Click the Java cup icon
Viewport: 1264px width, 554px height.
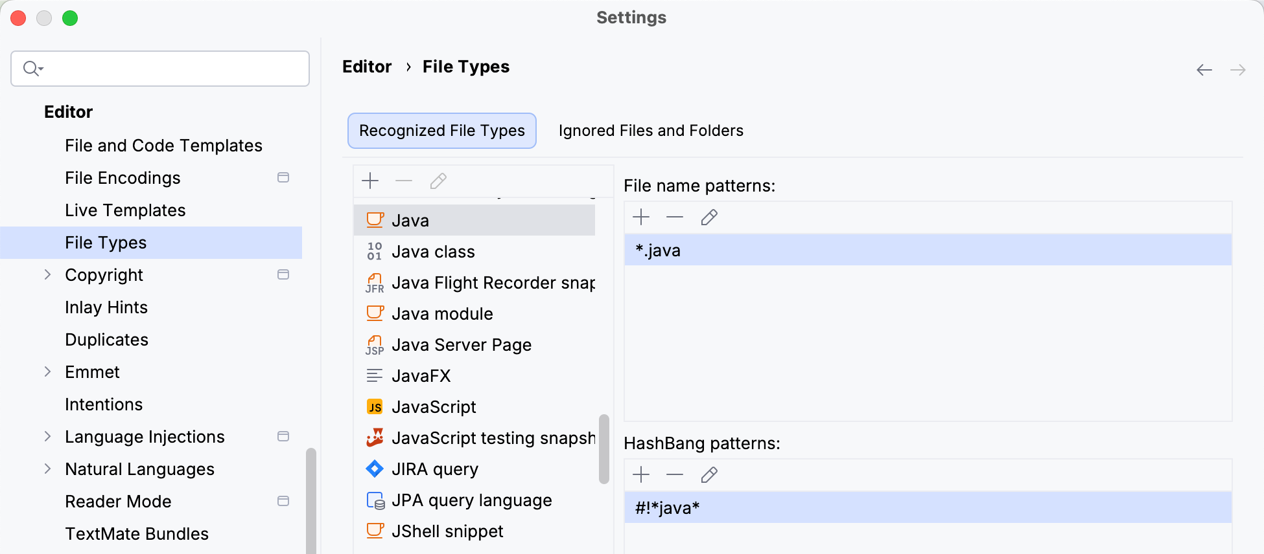(375, 220)
